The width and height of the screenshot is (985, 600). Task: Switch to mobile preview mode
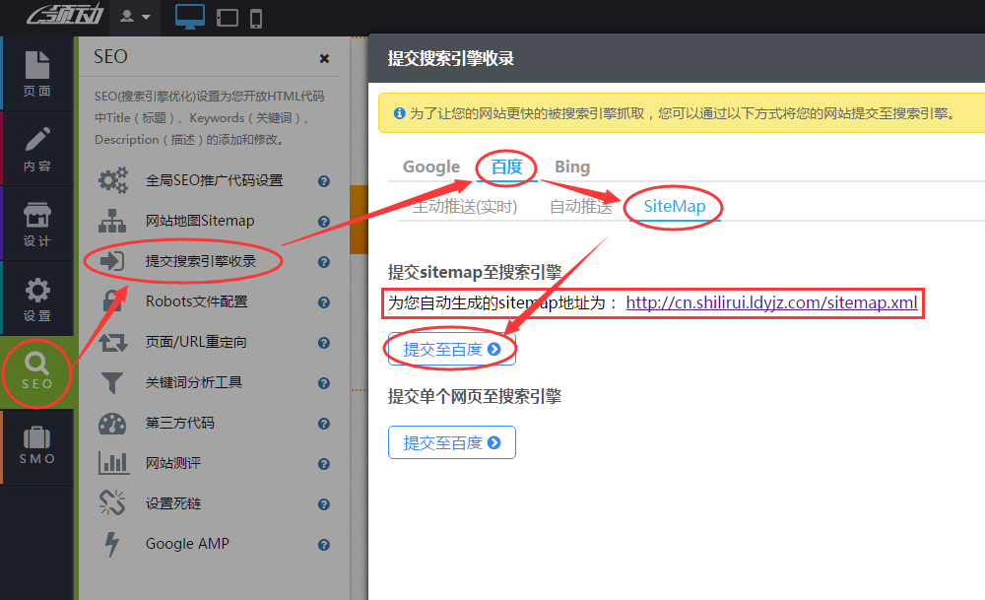coord(255,17)
